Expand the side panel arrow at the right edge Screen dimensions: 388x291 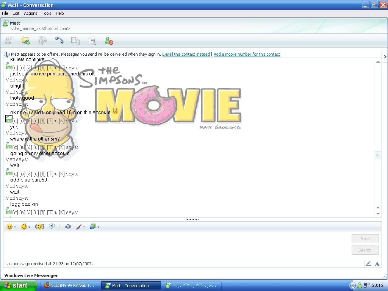tap(385, 56)
